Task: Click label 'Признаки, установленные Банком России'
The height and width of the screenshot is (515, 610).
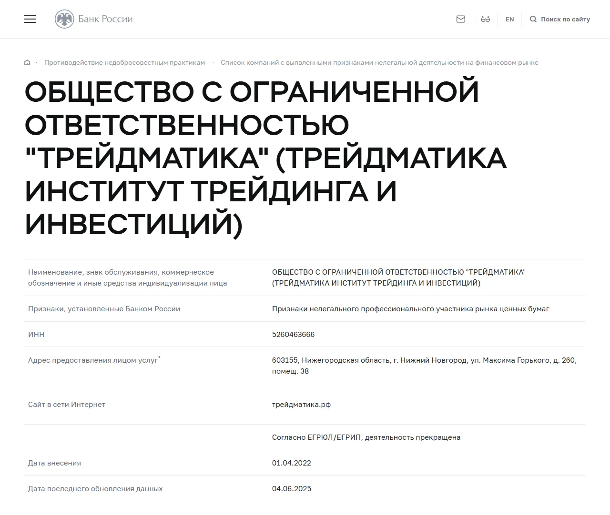Action: pos(104,309)
